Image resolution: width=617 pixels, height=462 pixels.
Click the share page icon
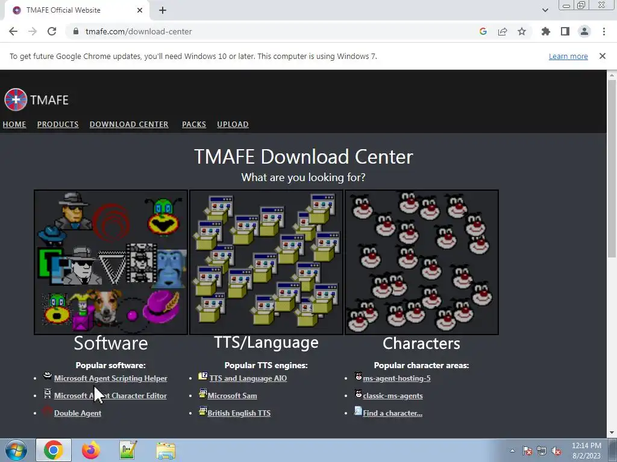coord(503,31)
